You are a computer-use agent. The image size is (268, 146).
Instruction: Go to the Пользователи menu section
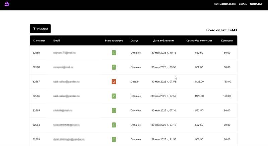224,4
